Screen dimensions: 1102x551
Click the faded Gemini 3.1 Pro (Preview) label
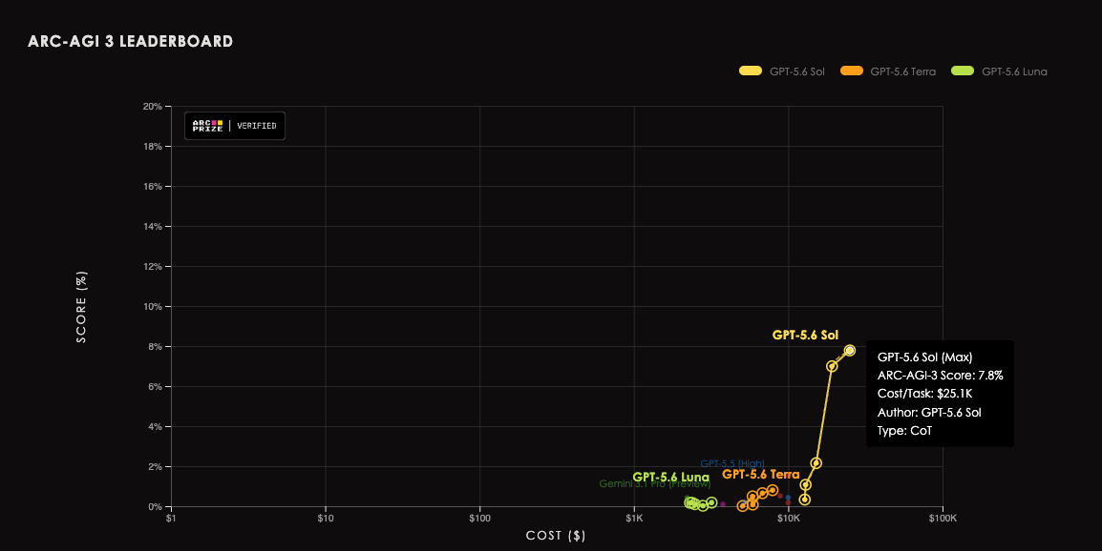tap(655, 484)
